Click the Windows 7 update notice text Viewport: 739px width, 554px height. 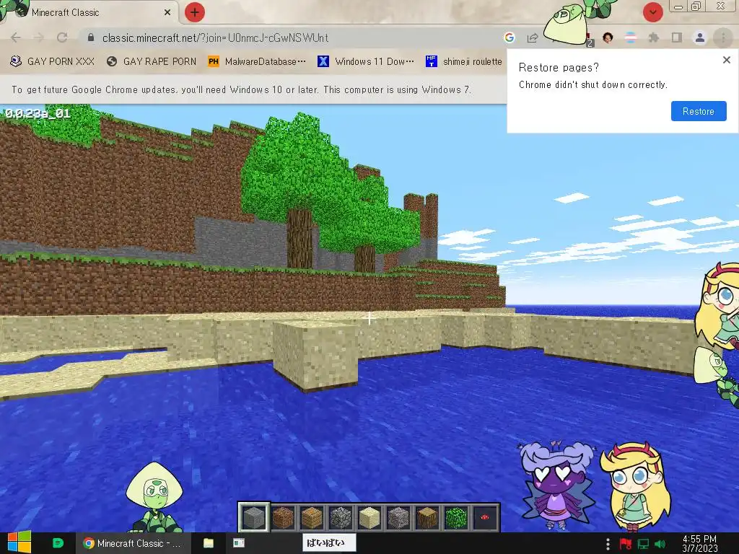click(241, 89)
